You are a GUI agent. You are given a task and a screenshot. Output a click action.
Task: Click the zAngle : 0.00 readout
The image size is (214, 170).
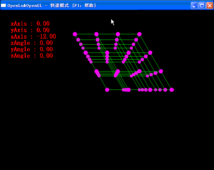[x=32, y=56]
